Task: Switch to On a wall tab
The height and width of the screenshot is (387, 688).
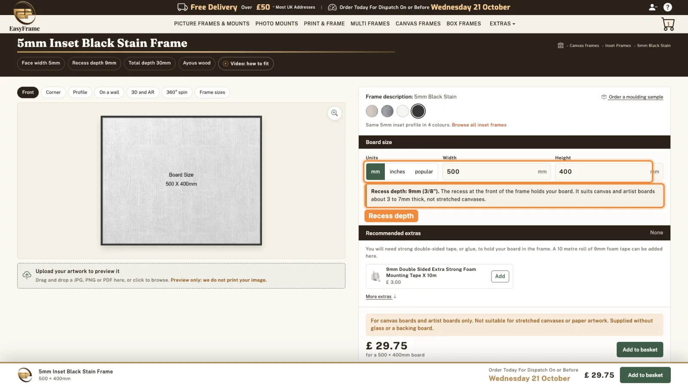Action: click(x=109, y=92)
